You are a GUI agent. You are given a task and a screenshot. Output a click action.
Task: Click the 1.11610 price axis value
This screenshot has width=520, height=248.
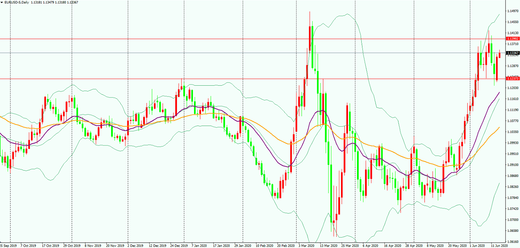point(513,99)
